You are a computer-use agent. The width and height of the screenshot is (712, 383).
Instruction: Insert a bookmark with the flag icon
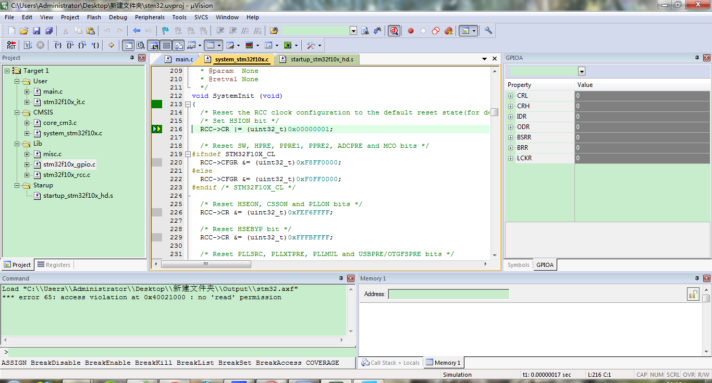point(165,31)
